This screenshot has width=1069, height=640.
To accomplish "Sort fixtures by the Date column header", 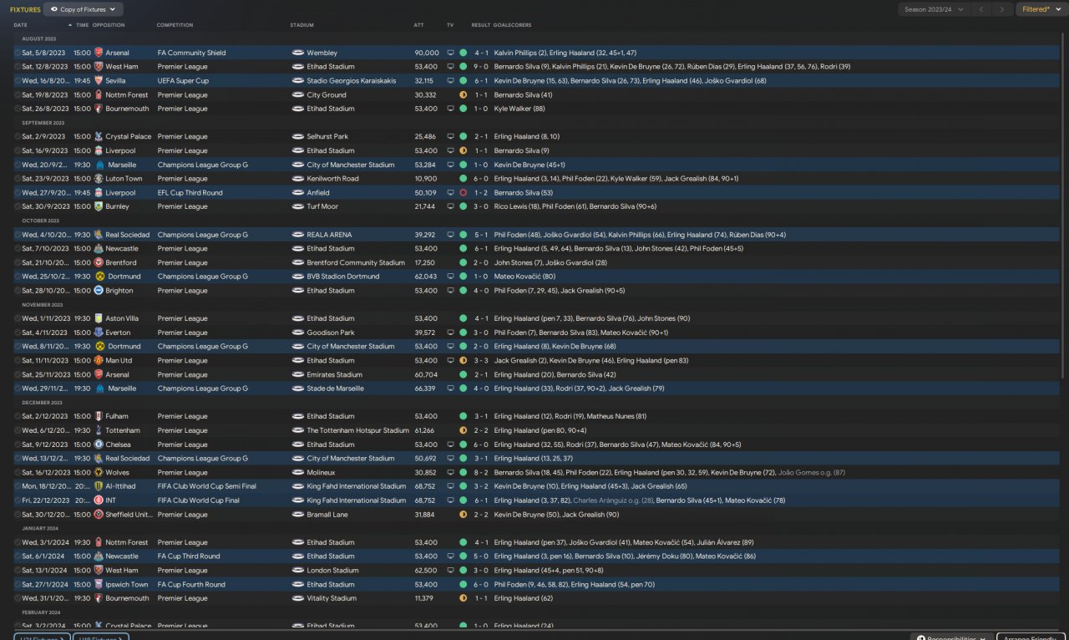I will click(20, 25).
